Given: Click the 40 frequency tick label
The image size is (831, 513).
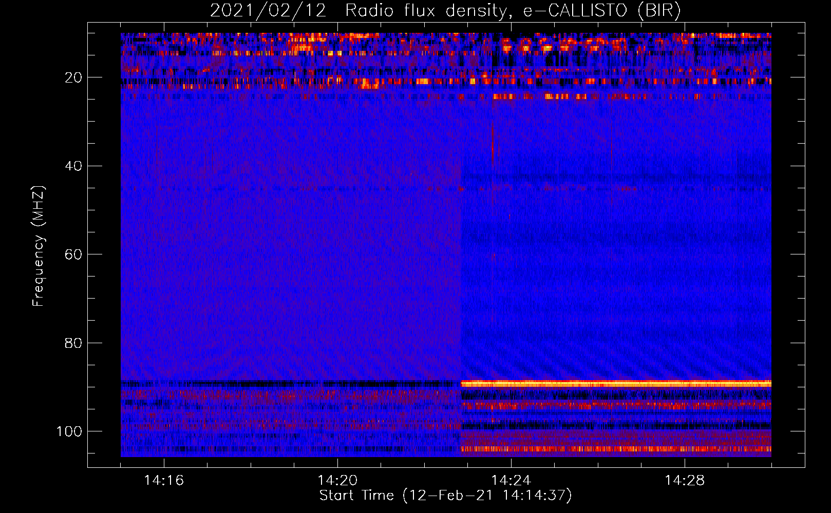Looking at the screenshot, I should tap(74, 166).
